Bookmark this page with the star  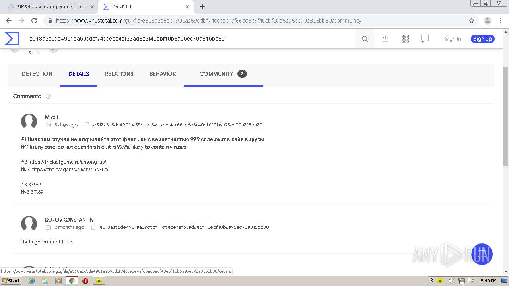[x=472, y=21]
